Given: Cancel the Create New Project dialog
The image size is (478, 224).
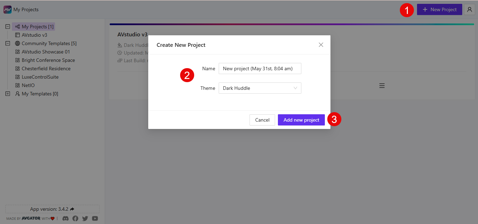Looking at the screenshot, I should tap(262, 120).
